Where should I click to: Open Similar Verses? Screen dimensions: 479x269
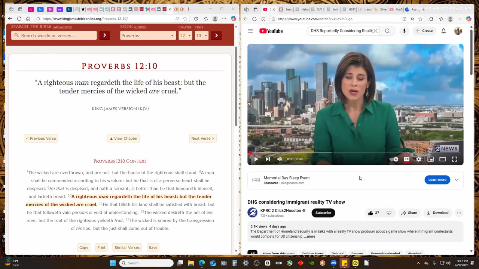(x=127, y=247)
